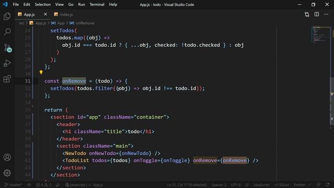
Task: Click the Ln 31, Col 17 position indicator
Action: click(x=187, y=185)
